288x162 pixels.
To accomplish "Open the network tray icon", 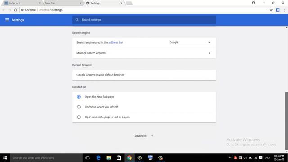I will pos(256,158).
